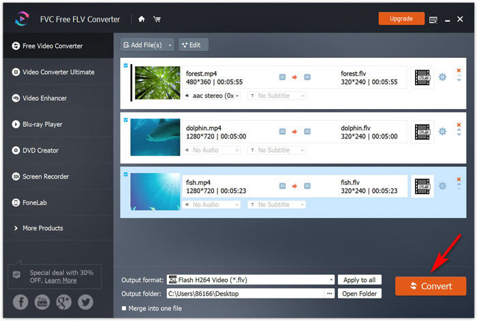Open settings gear for dolphin.mp4
Image resolution: width=477 pixels, height=321 pixels.
(x=442, y=132)
